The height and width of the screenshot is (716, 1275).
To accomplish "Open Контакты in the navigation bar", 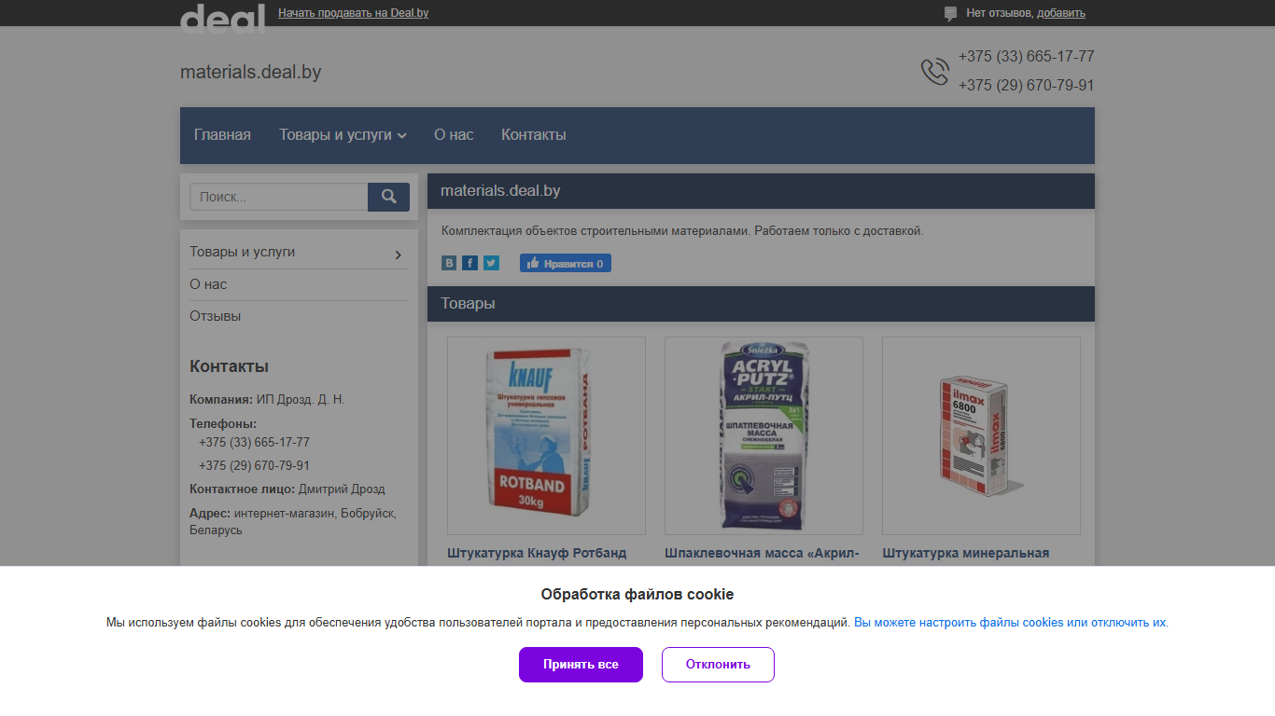I will click(534, 135).
